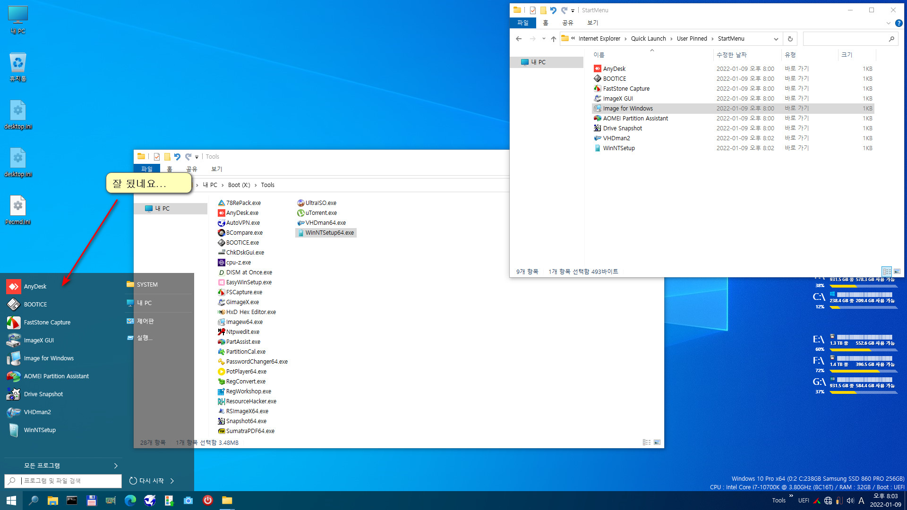The height and width of the screenshot is (510, 907).
Task: Open 파일 tab in StartMenu window
Action: click(x=523, y=23)
